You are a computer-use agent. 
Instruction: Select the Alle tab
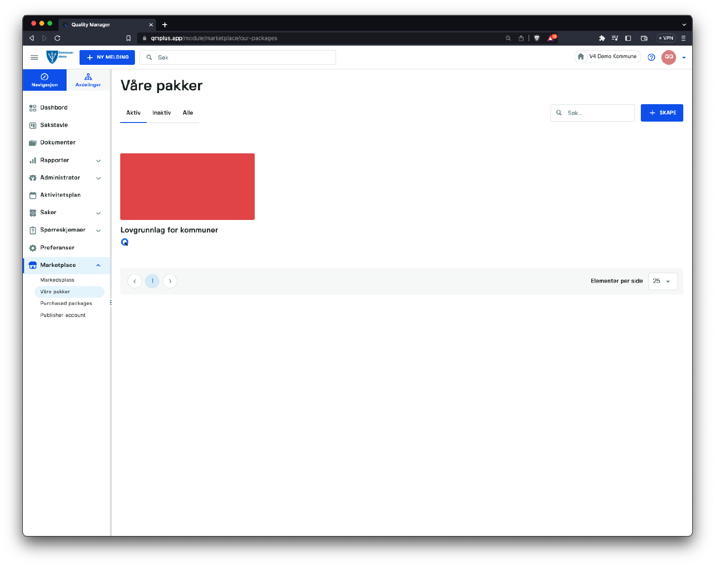pyautogui.click(x=188, y=113)
